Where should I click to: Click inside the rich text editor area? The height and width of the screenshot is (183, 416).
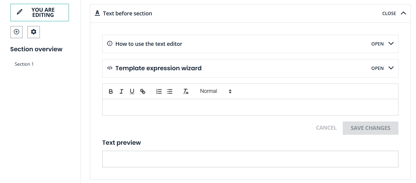click(250, 107)
